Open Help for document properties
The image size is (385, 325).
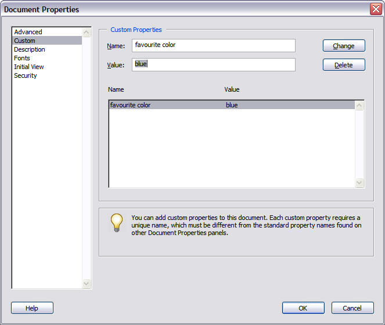pos(32,308)
